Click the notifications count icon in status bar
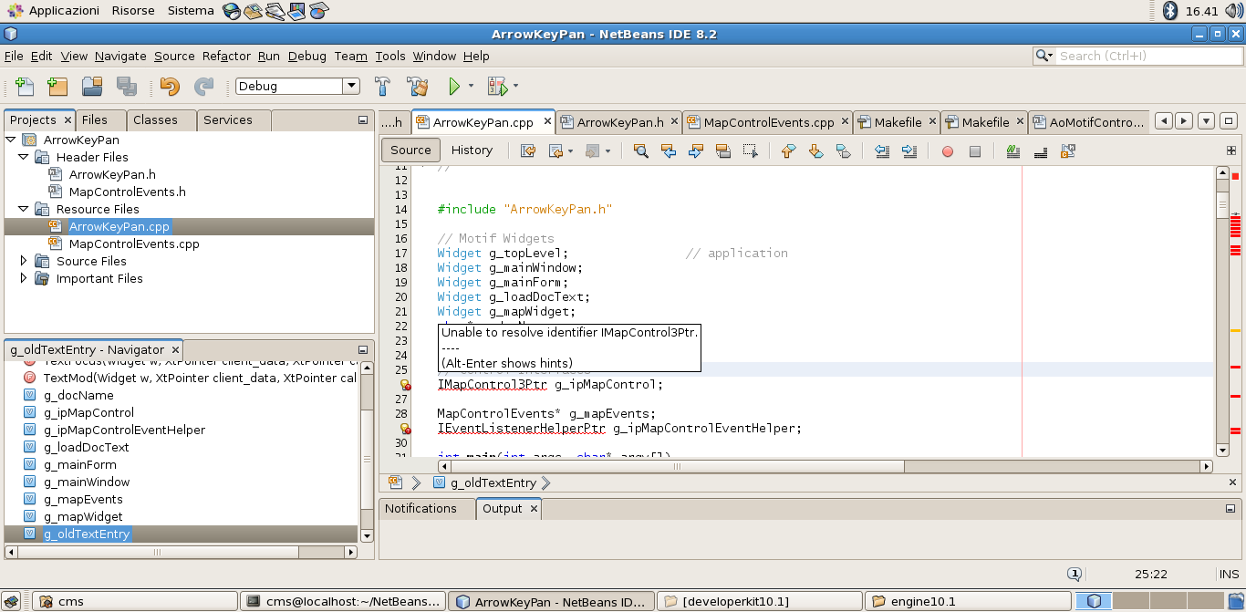 click(1075, 574)
